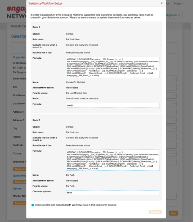
Task: Open the Support link in top navigation
Action: coord(178,4)
